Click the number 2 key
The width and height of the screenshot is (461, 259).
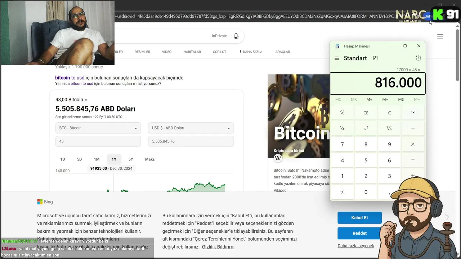point(366,176)
